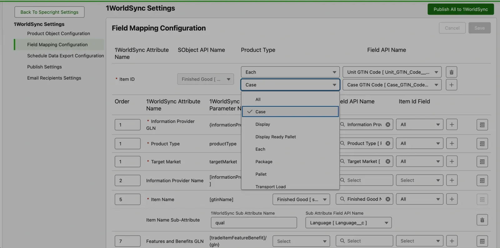Click the Cancel button
This screenshot has height=248, width=500.
(x=452, y=28)
